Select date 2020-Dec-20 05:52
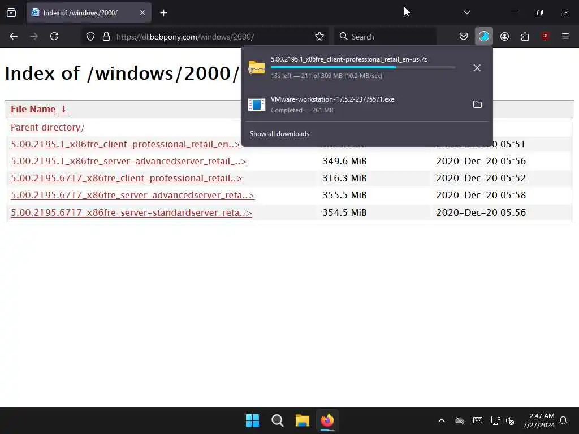The height and width of the screenshot is (434, 579). 481,178
